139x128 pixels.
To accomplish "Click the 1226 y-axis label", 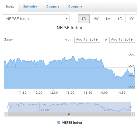I will click(131, 55).
